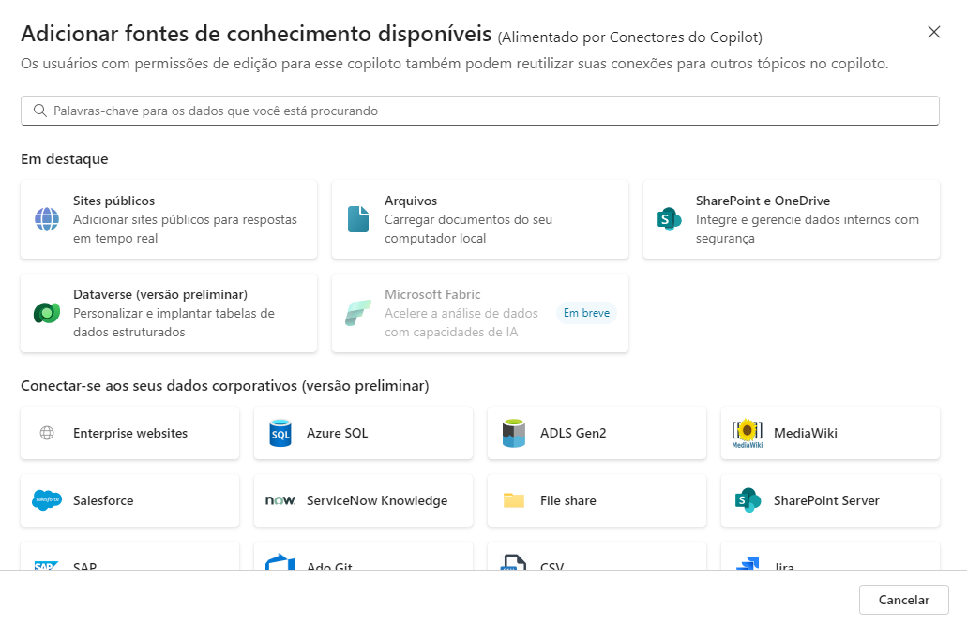This screenshot has height=624, width=967.
Task: Click the File share folder icon
Action: [513, 500]
